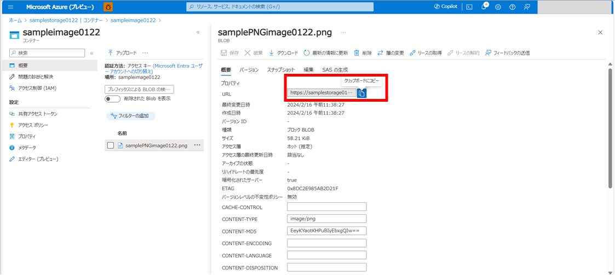This screenshot has height=275, width=615.
Task: Open the upload toolbar ellipsis menu
Action: pos(145,53)
